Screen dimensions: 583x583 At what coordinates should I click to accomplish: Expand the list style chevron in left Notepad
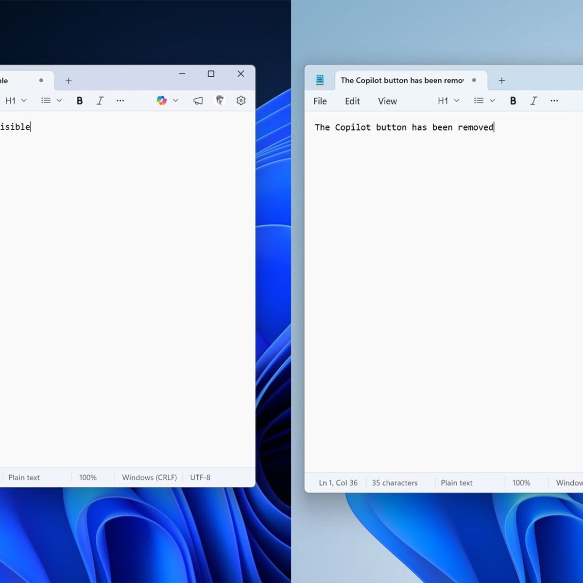59,101
